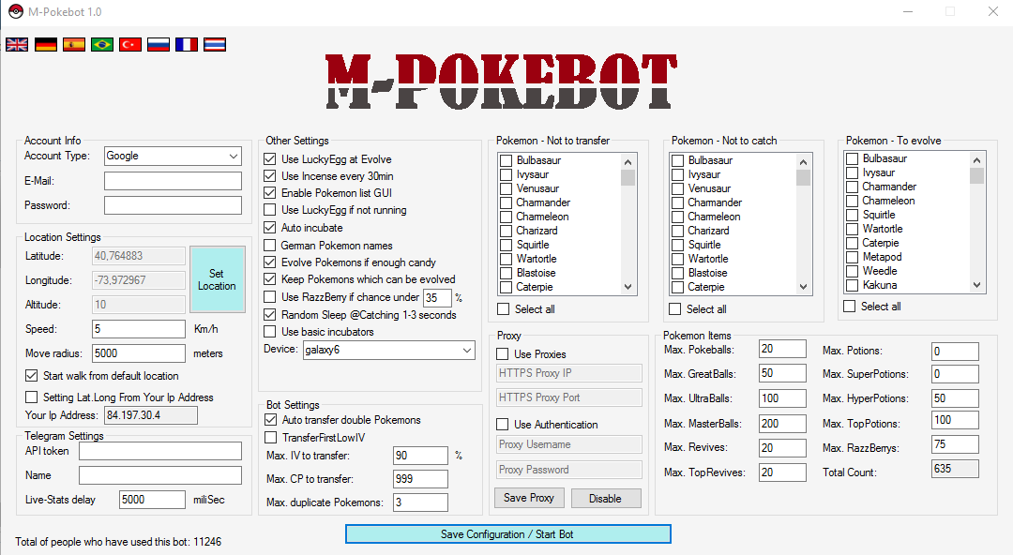This screenshot has width=1013, height=555.
Task: Click the Telegram API token field
Action: [160, 451]
